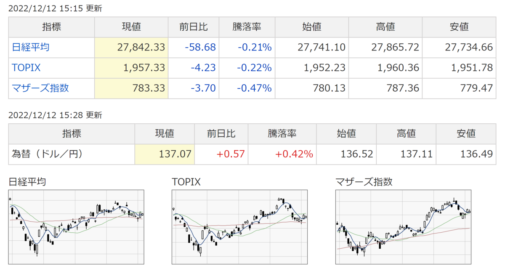
Task: Click the 日経平均 candlestick chart thumbnail
Action: (76, 227)
